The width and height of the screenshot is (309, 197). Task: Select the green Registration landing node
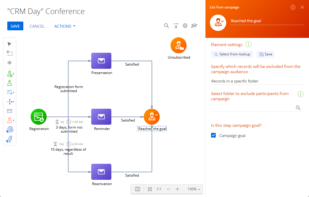[38, 117]
